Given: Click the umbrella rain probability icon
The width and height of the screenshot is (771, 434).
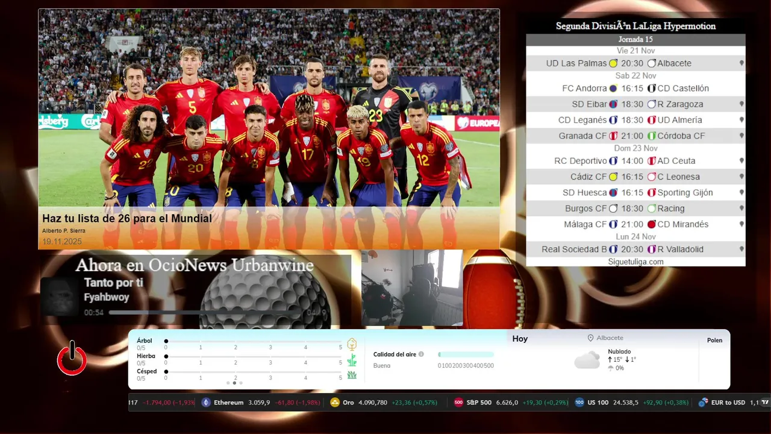Looking at the screenshot, I should click(611, 368).
